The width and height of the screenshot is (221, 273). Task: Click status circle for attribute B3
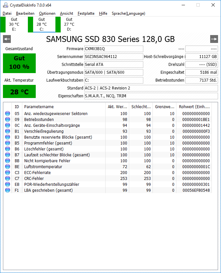tap(8, 137)
